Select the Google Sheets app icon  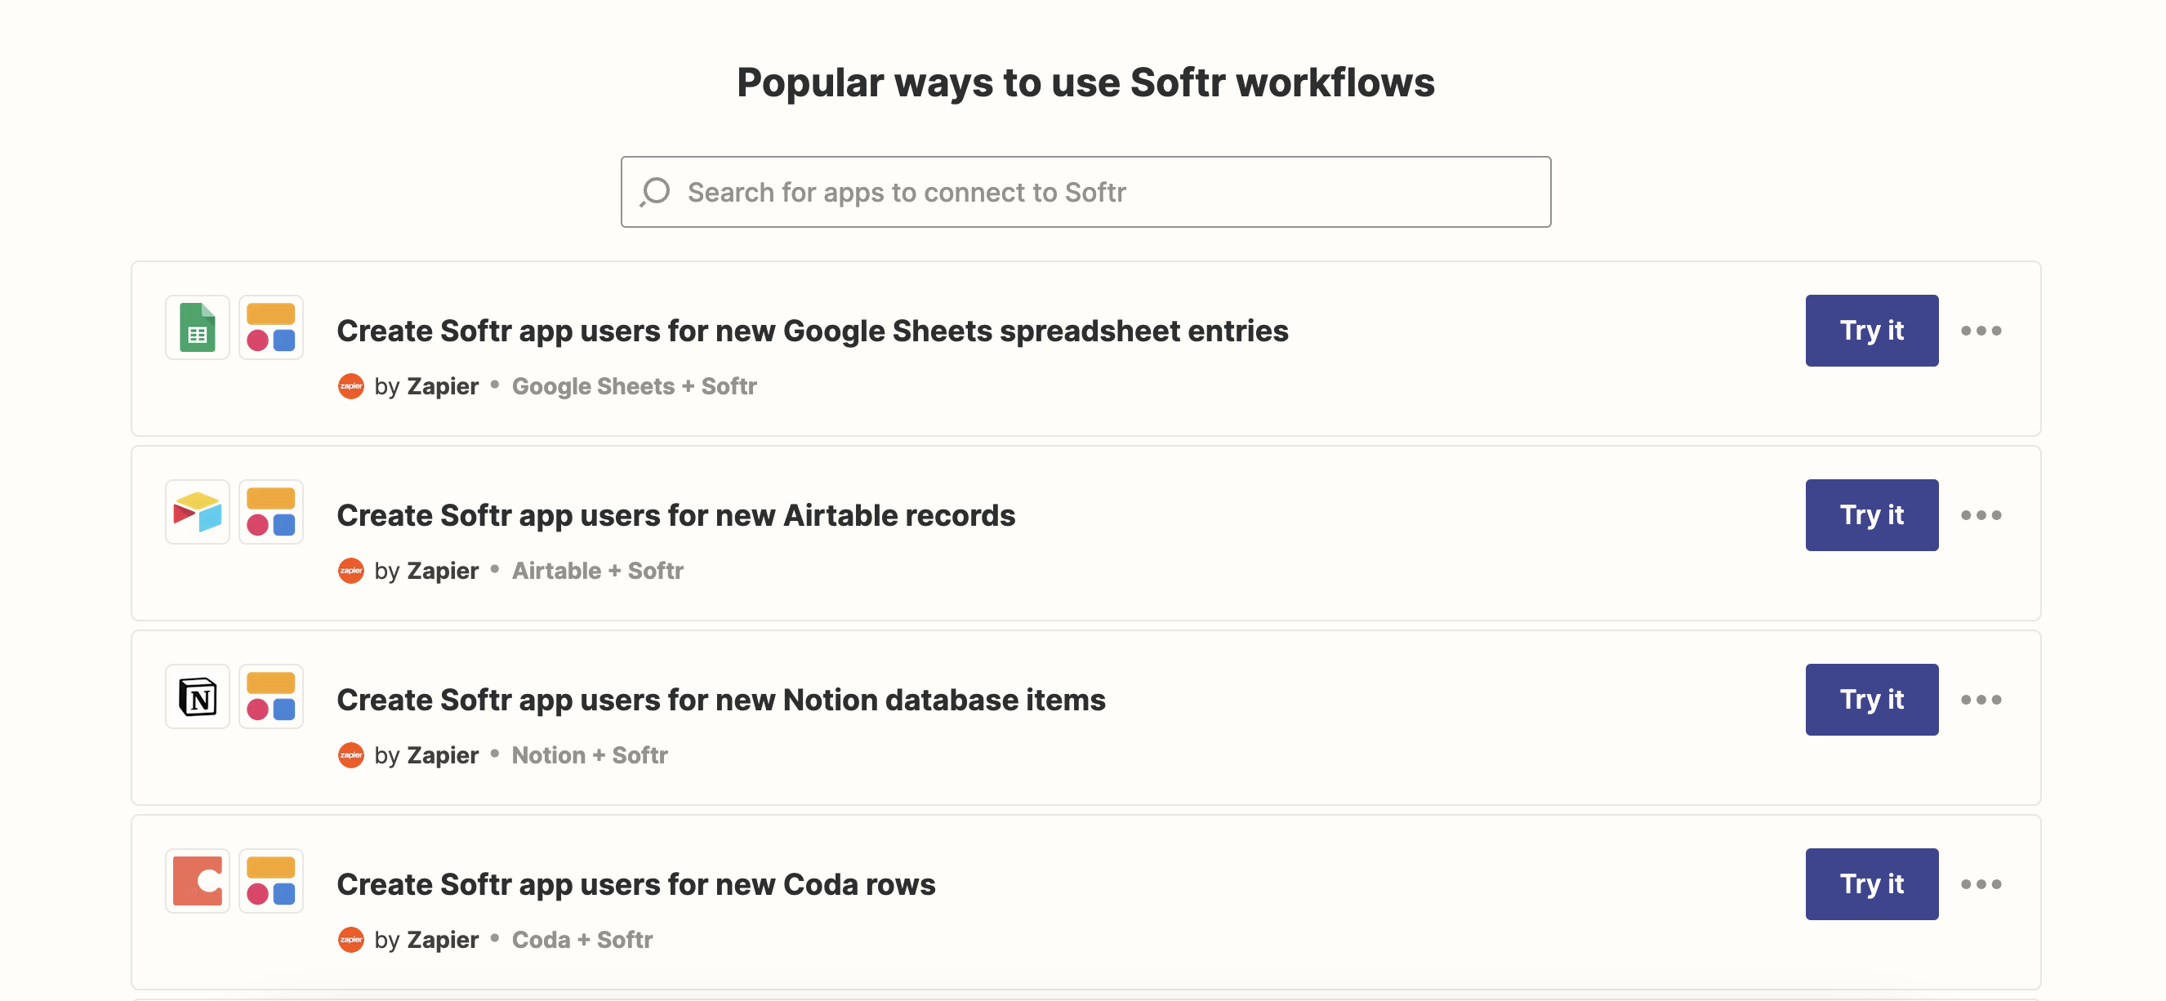pyautogui.click(x=197, y=327)
